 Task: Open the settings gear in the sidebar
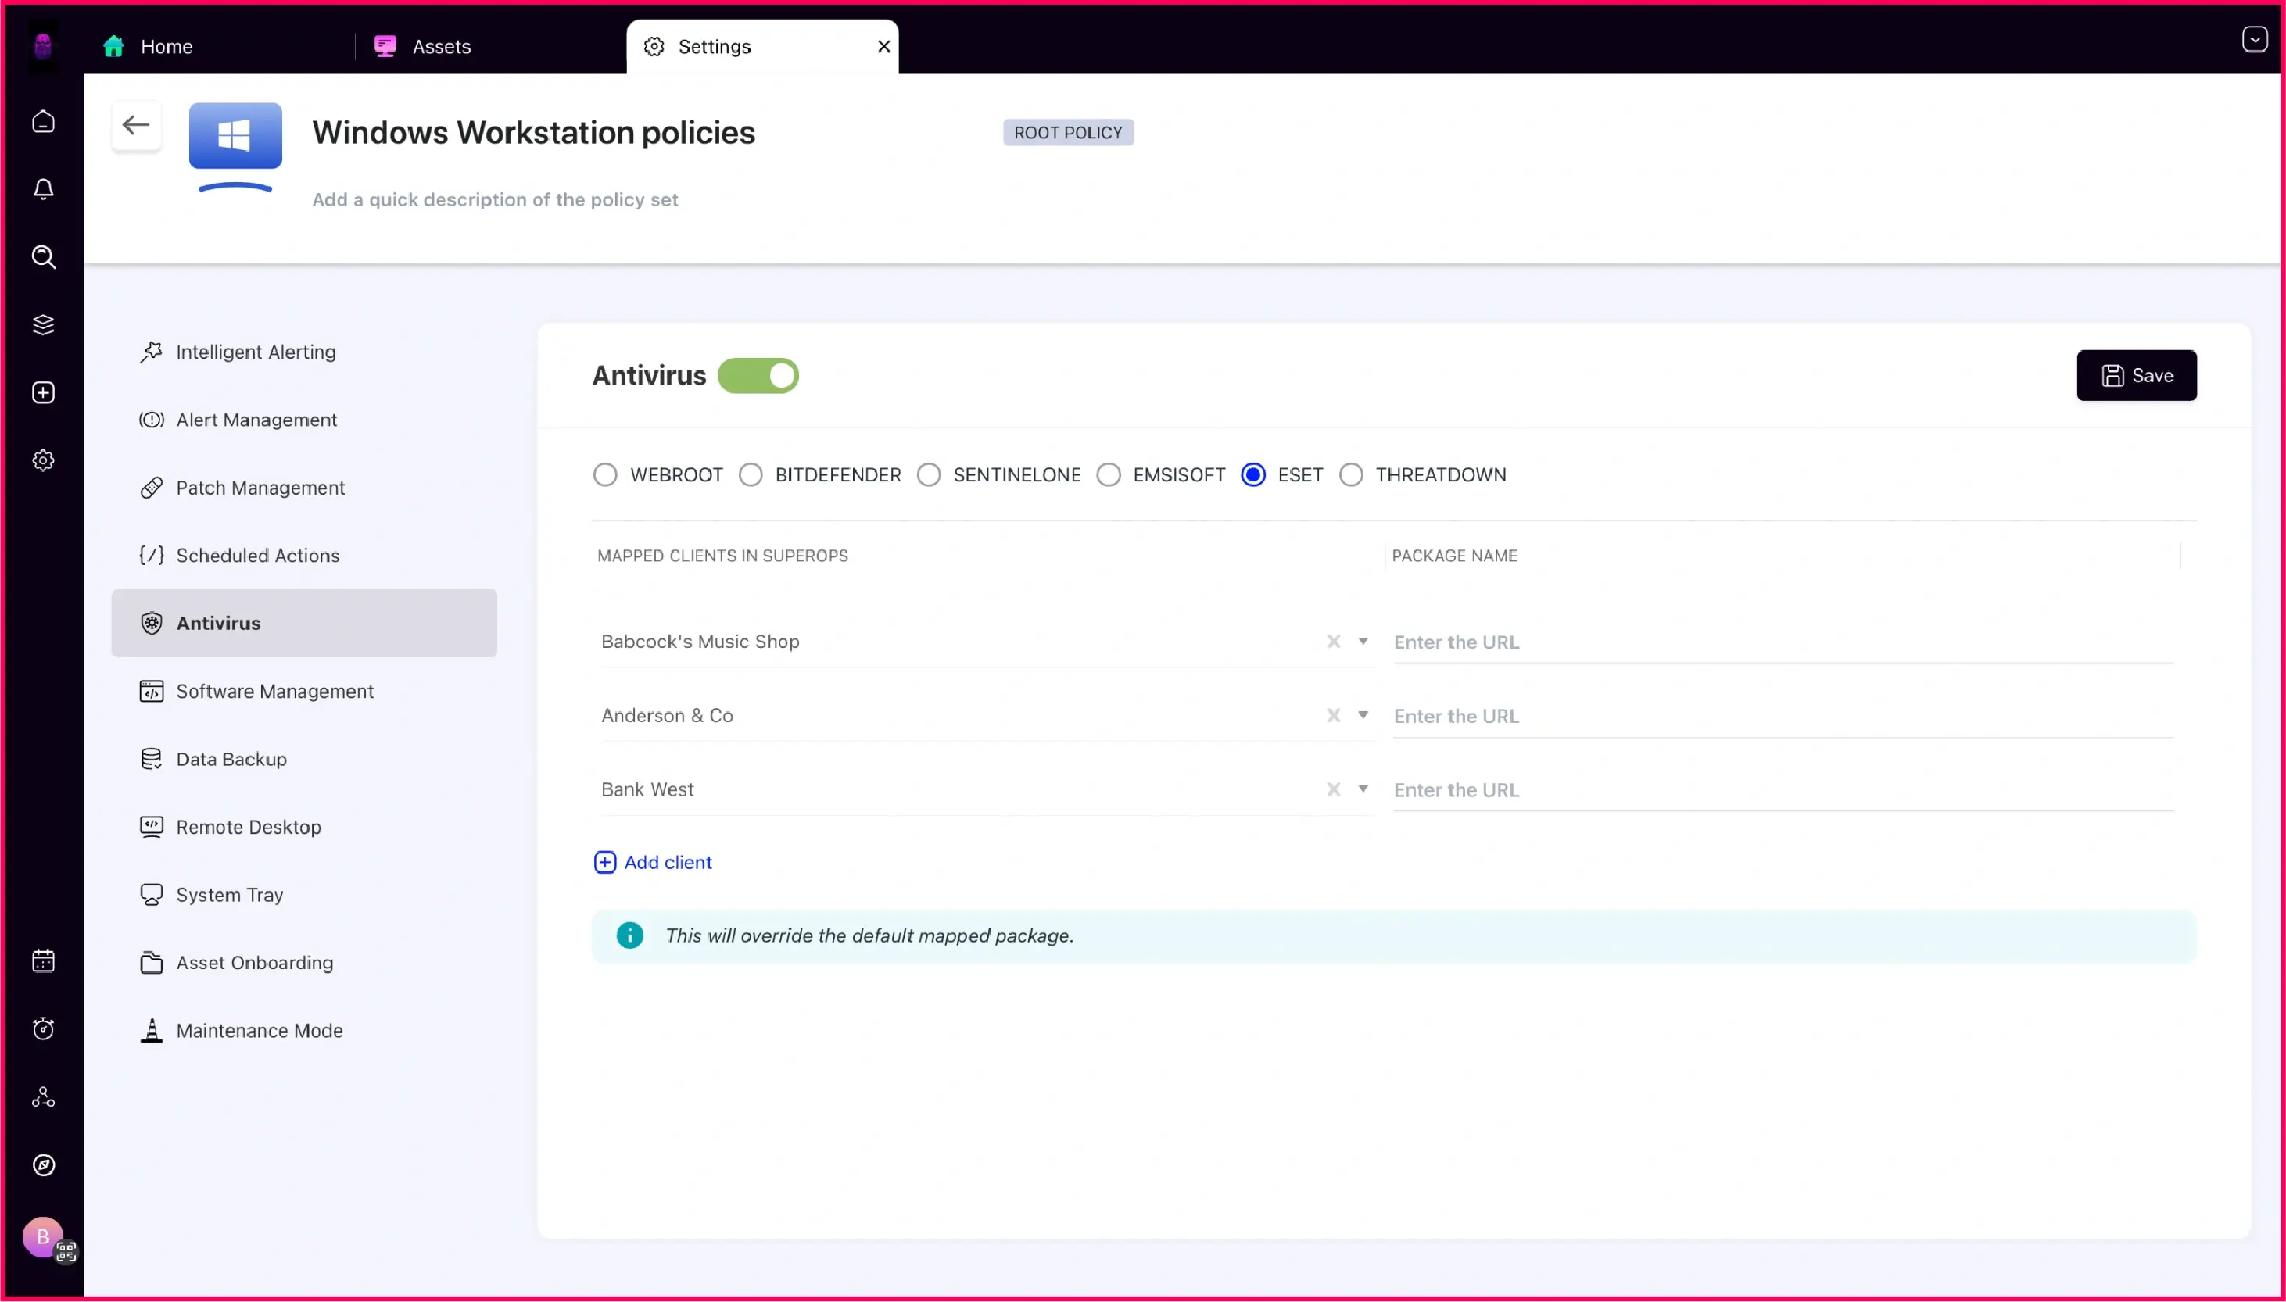tap(43, 460)
